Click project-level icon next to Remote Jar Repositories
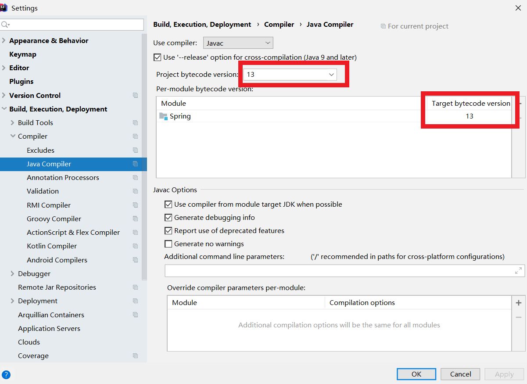 tap(135, 287)
